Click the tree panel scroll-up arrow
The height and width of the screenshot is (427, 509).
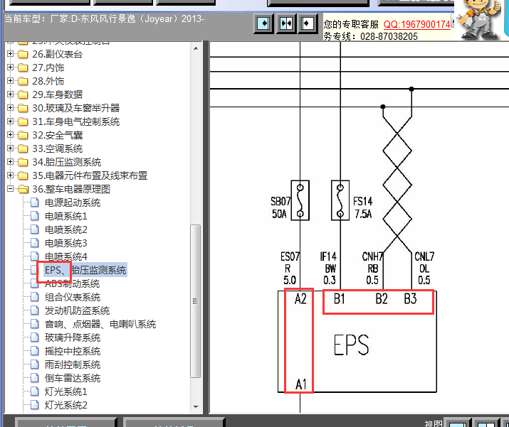tap(196, 48)
